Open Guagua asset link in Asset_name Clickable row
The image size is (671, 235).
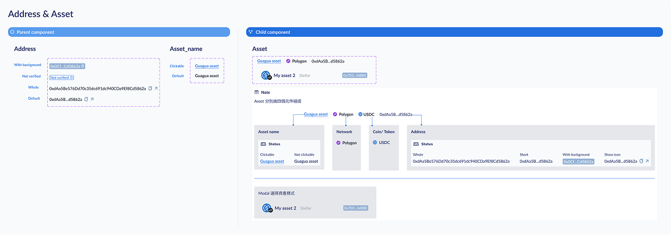point(207,66)
